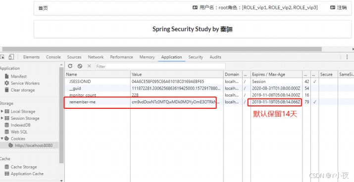Screen dimensions: 354x182
Task: Switch to the Memory tab
Action: [x=147, y=57]
